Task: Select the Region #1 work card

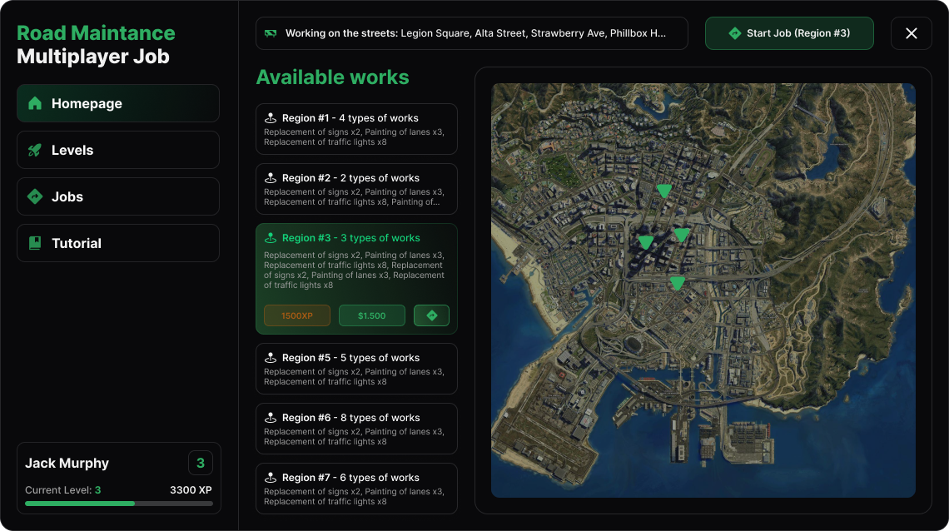Action: pos(356,129)
